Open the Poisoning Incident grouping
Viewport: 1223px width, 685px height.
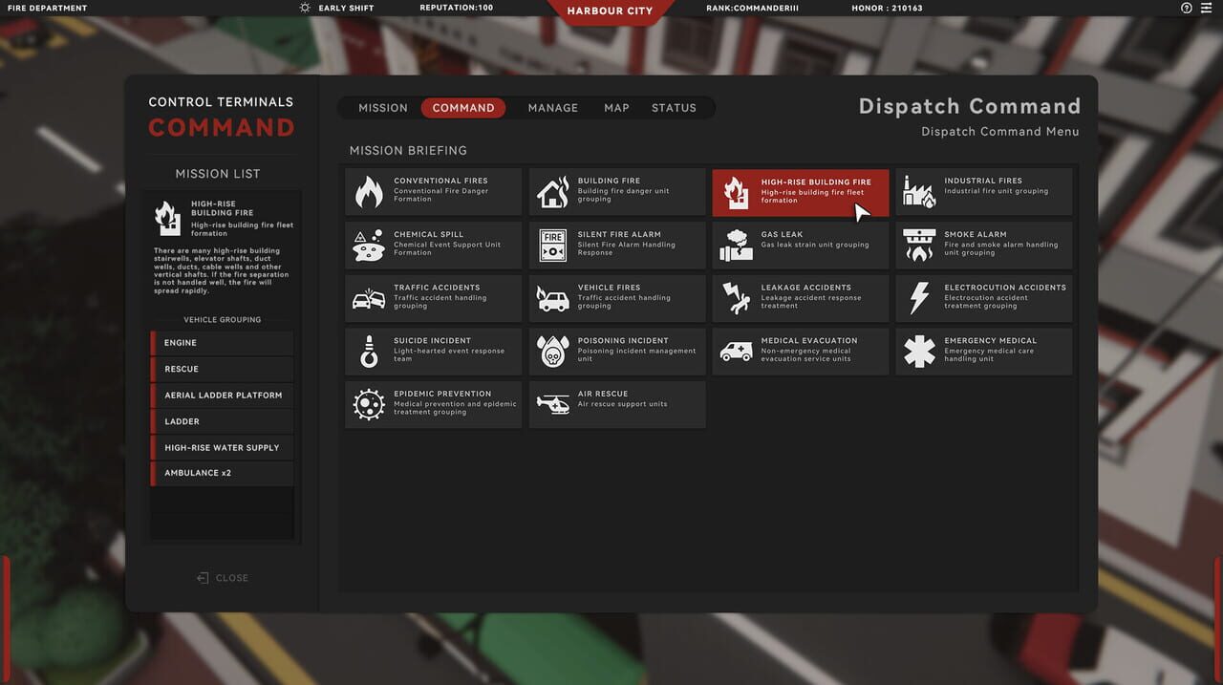click(x=617, y=351)
